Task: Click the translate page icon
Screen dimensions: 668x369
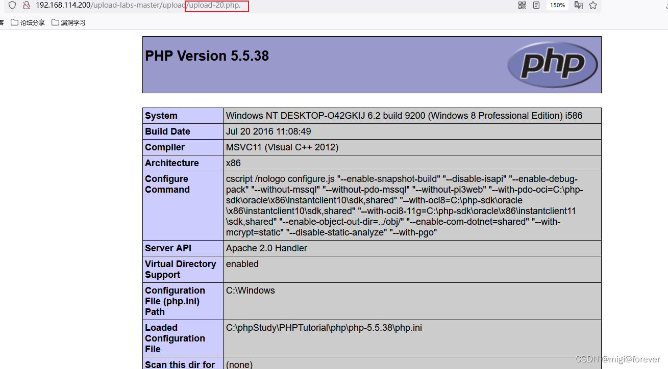Action: 578,5
